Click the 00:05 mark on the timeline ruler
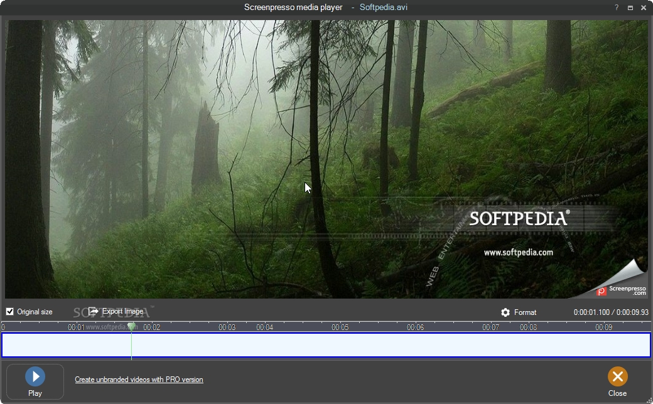Viewport: 653px width, 404px height. coord(340,327)
